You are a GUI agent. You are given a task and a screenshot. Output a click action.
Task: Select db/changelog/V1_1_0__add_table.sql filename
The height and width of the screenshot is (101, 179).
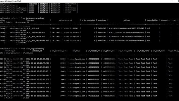[28, 36]
